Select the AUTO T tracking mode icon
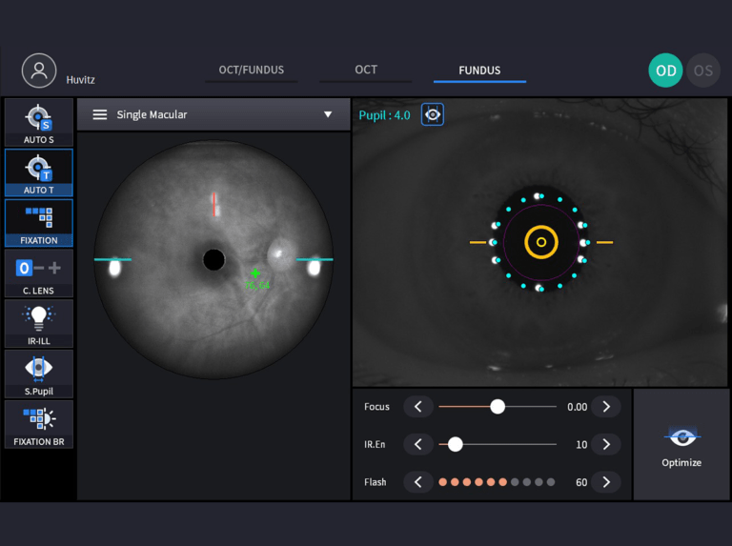 [38, 172]
